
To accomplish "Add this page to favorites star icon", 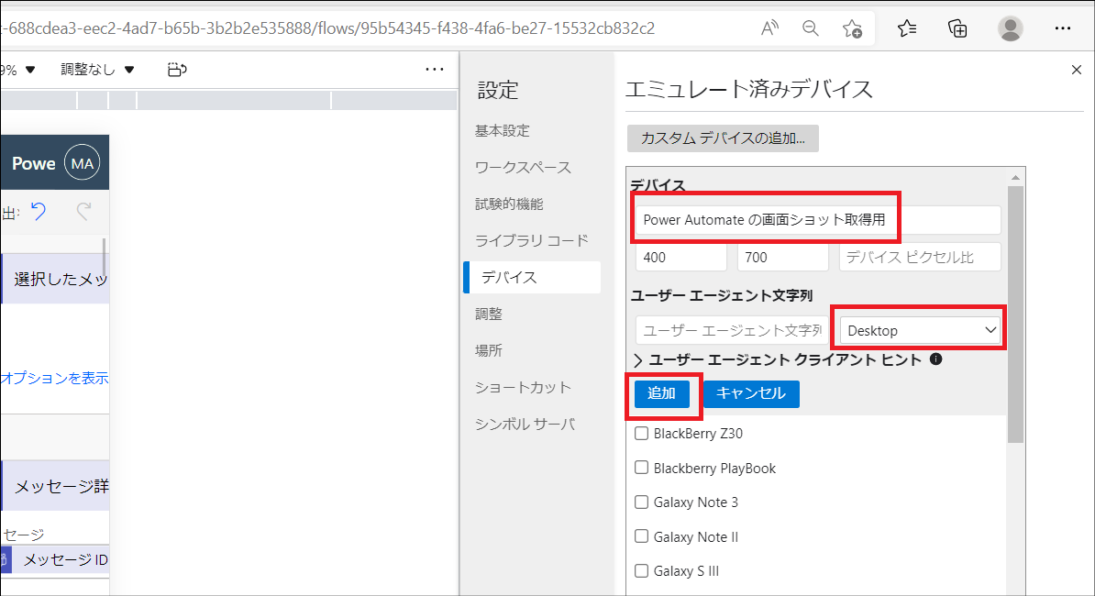I will pyautogui.click(x=852, y=28).
